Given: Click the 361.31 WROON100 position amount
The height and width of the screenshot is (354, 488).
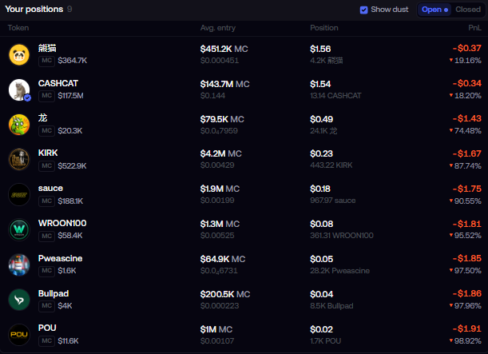Looking at the screenshot, I should [x=342, y=236].
